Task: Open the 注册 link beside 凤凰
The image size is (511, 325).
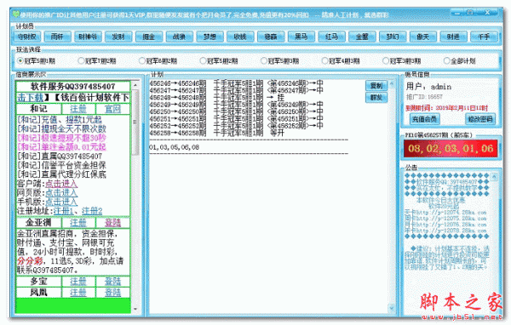Action: (x=78, y=293)
